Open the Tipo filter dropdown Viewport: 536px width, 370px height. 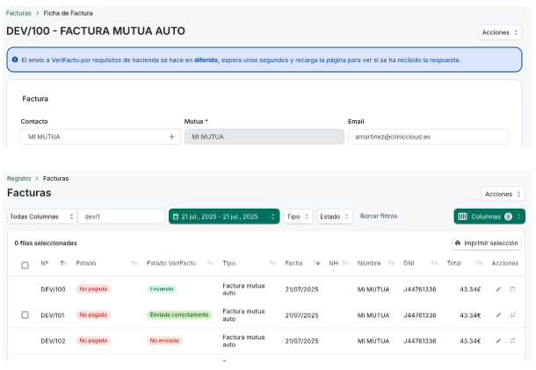(298, 216)
